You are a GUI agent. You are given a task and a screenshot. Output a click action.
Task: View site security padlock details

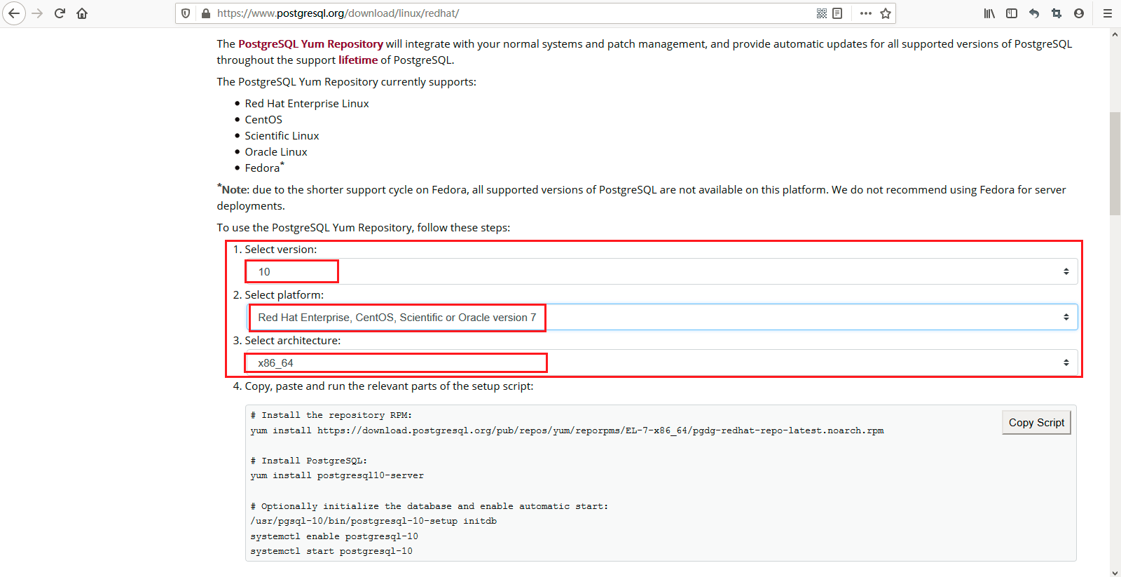[x=206, y=13]
